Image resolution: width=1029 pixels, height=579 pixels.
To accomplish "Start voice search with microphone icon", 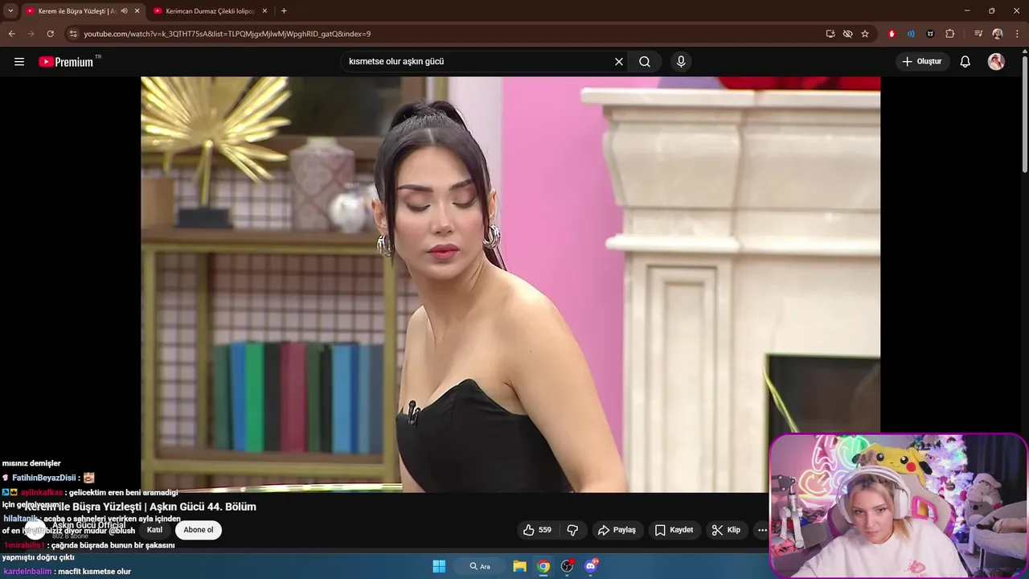I will click(x=681, y=62).
